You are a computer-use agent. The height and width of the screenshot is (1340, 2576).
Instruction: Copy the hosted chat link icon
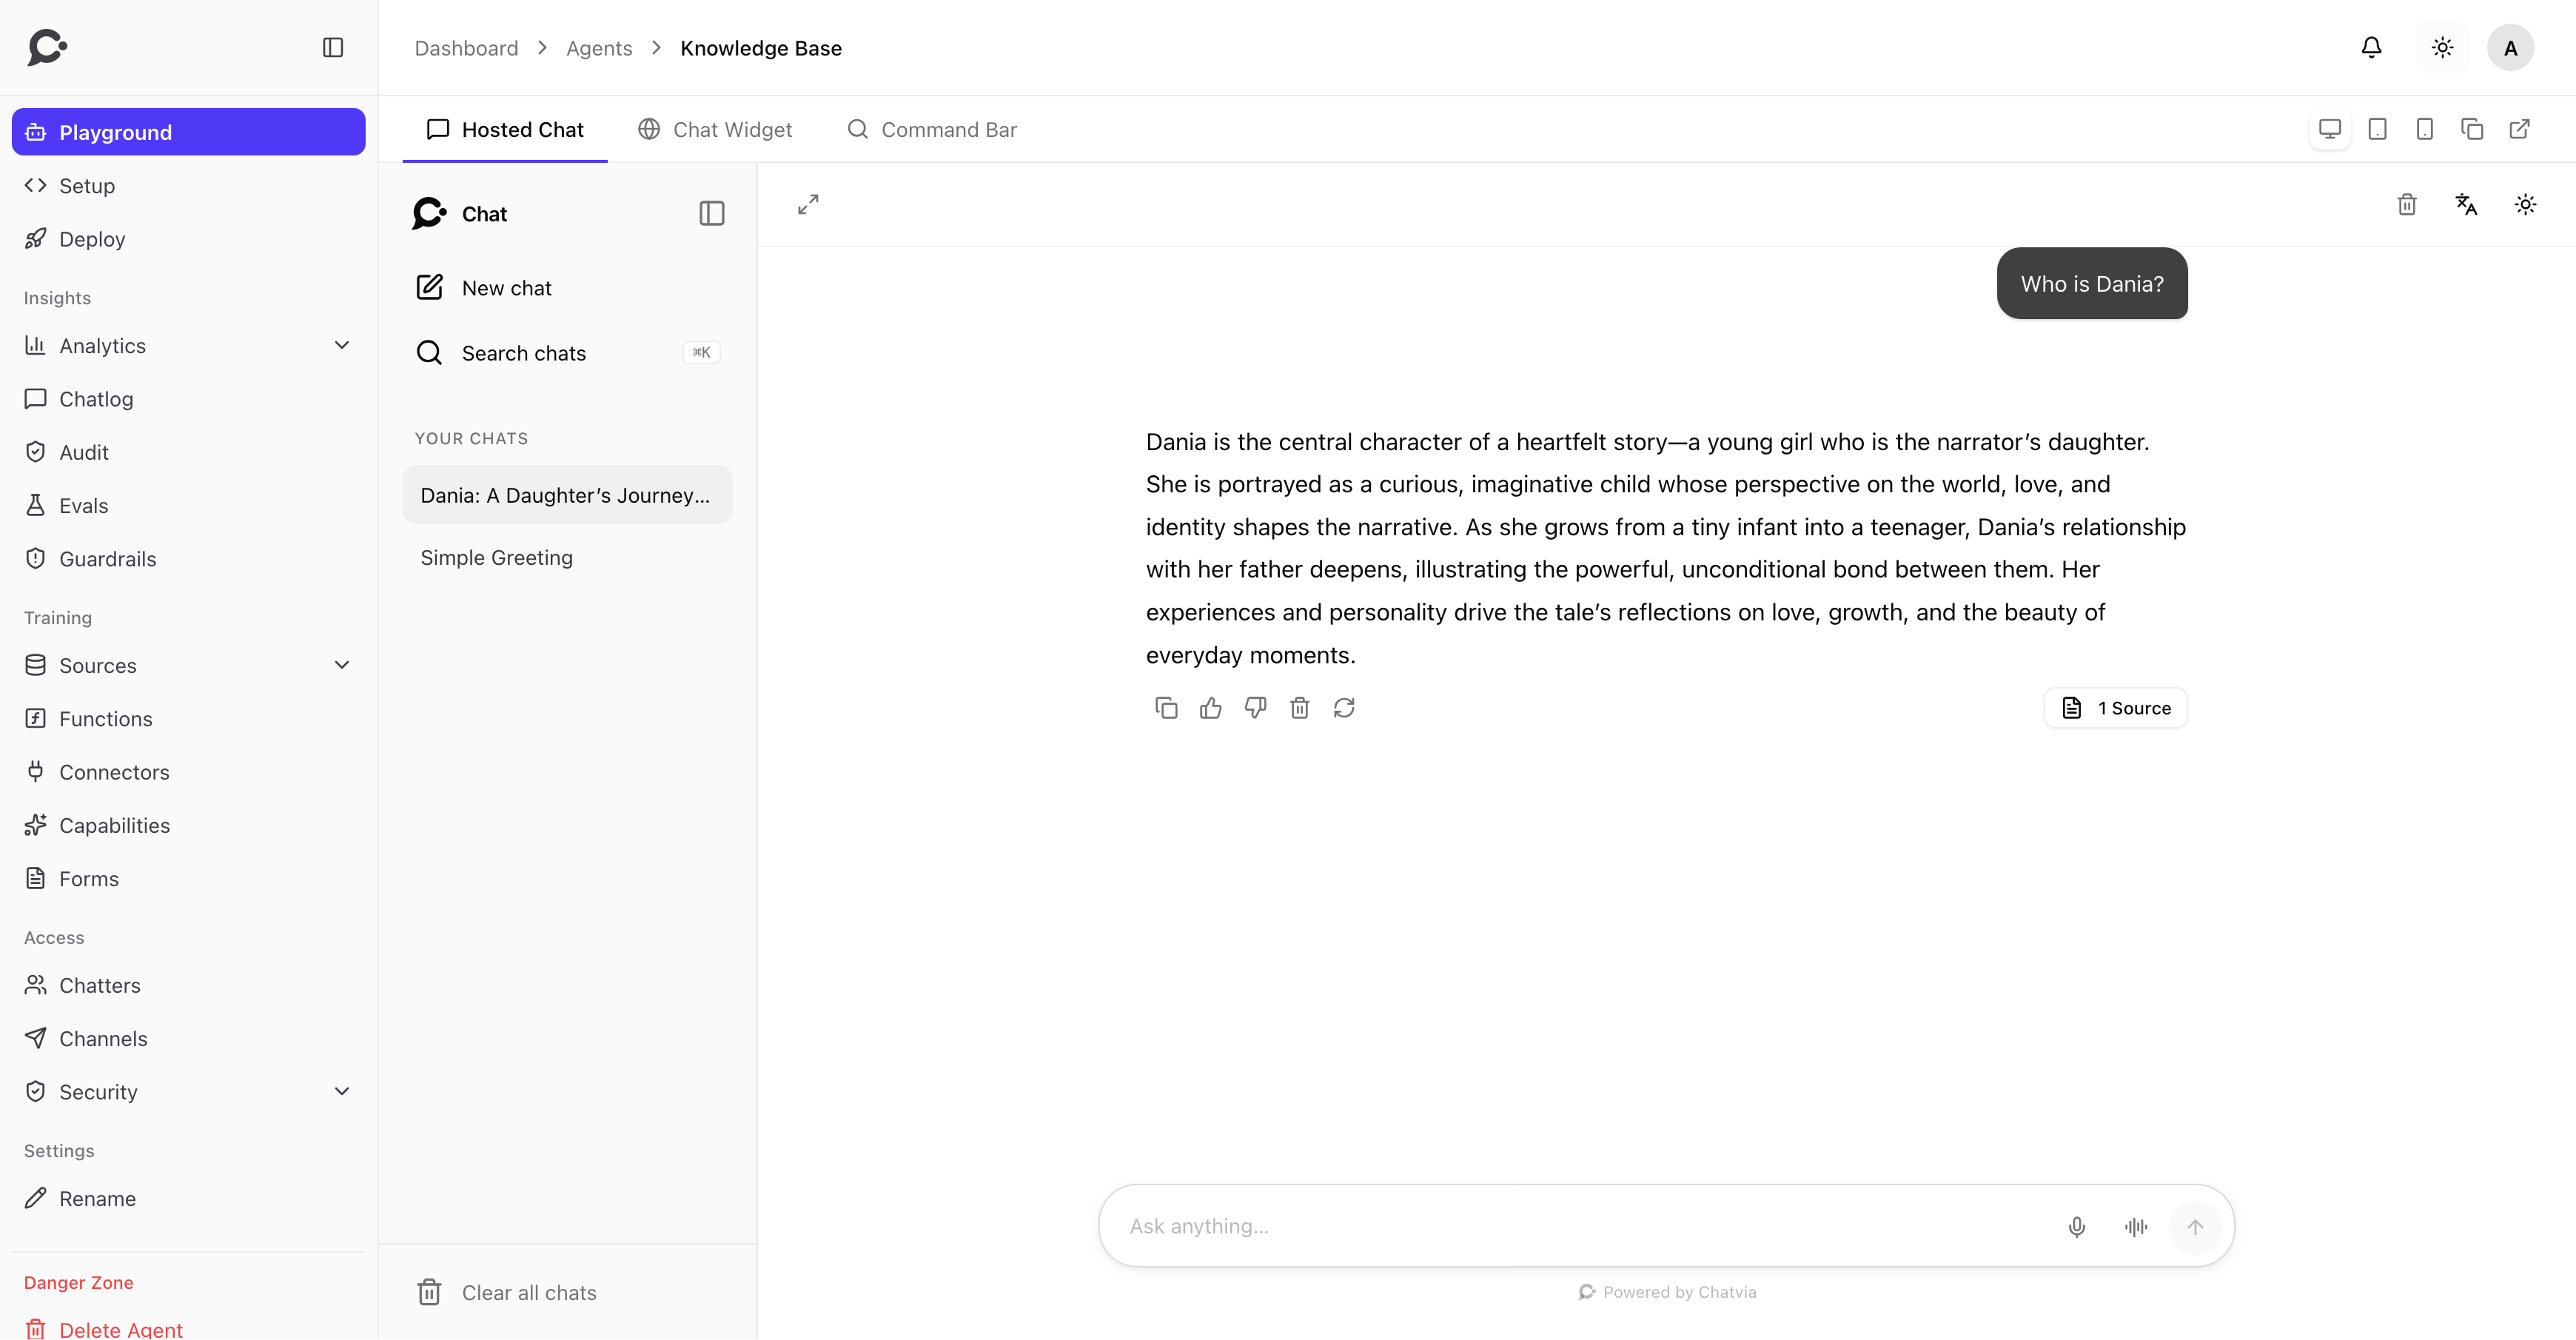coord(2472,129)
